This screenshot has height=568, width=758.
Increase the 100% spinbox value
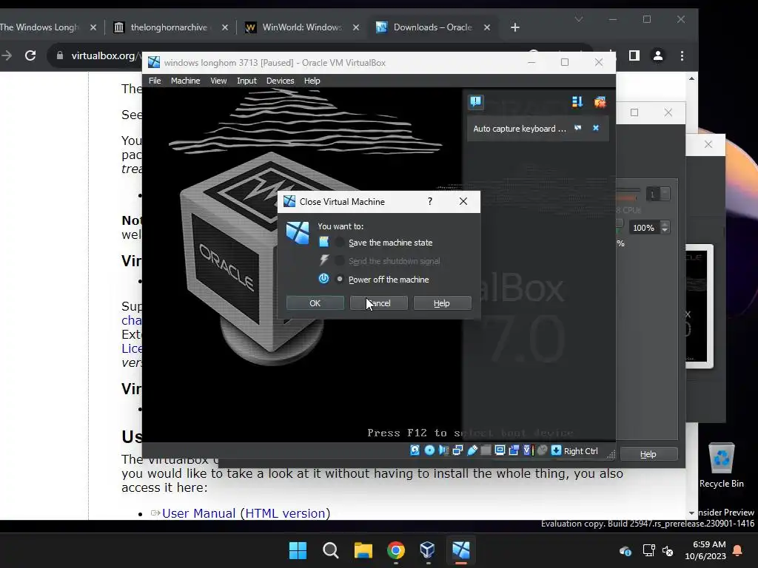[x=665, y=223]
